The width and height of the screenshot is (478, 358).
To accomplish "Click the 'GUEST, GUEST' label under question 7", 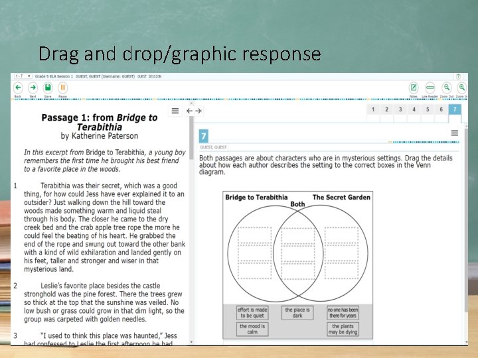I will click(213, 147).
